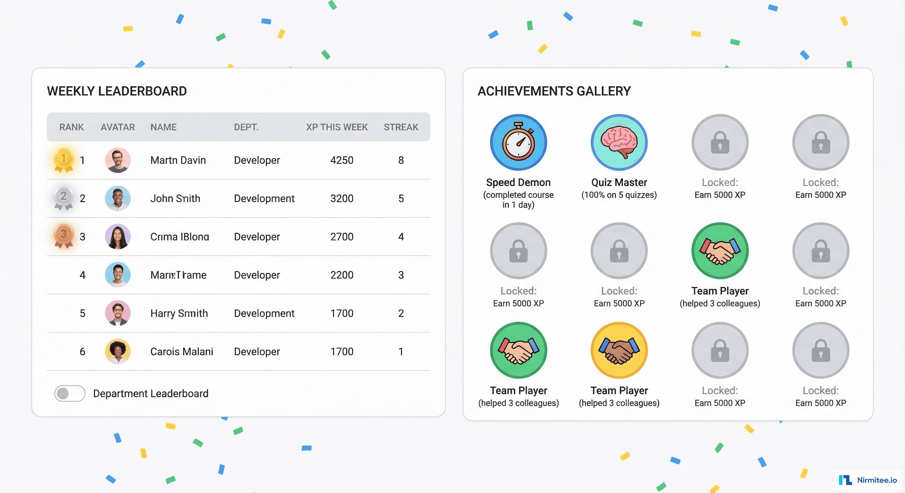Open the Weekly Leaderboard panel title

pos(116,91)
